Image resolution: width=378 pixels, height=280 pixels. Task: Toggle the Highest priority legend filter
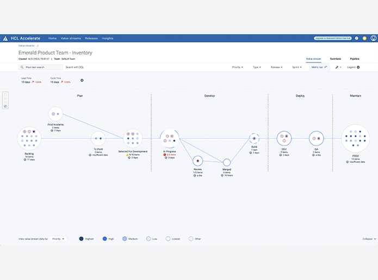coord(82,239)
